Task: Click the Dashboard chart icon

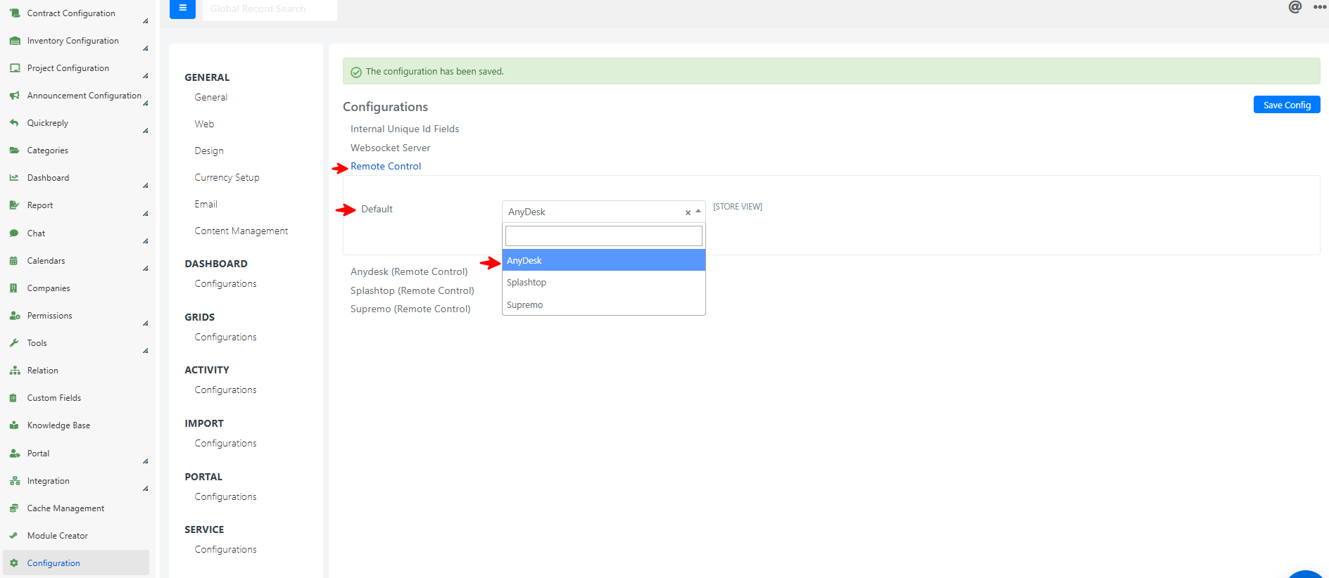Action: [14, 178]
